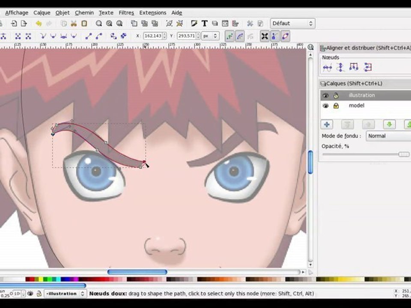Screen dimensions: 411x308
Task: Click the Y coordinate stepper arrows
Action: (198, 36)
